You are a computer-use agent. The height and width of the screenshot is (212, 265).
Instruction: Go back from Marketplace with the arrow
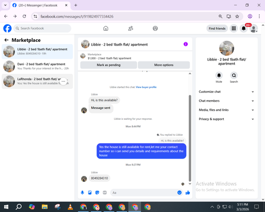pyautogui.click(x=6, y=40)
